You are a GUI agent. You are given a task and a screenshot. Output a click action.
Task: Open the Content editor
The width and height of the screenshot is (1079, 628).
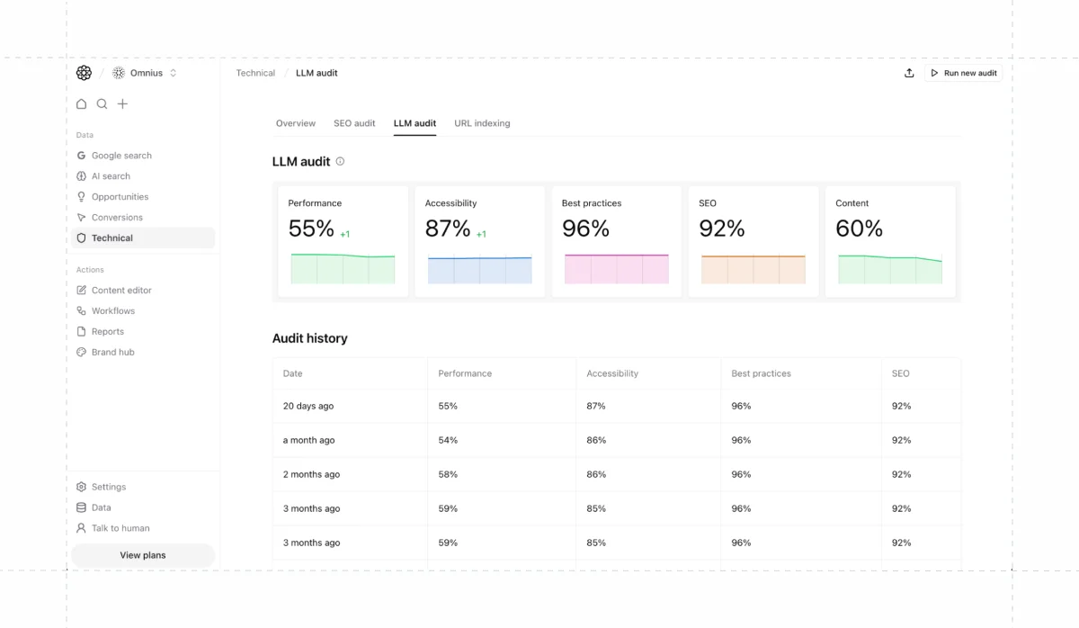(x=120, y=290)
